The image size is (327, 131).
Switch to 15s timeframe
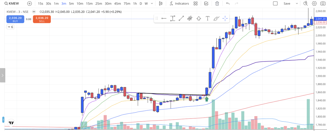40,4
